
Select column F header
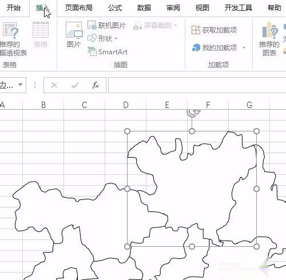click(x=208, y=105)
